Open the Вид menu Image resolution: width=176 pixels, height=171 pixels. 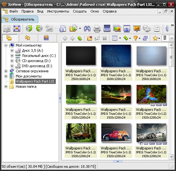(x=40, y=11)
